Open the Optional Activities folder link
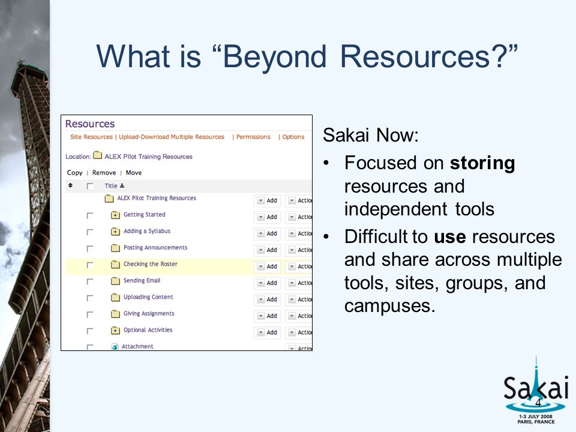576x432 pixels. click(x=148, y=330)
